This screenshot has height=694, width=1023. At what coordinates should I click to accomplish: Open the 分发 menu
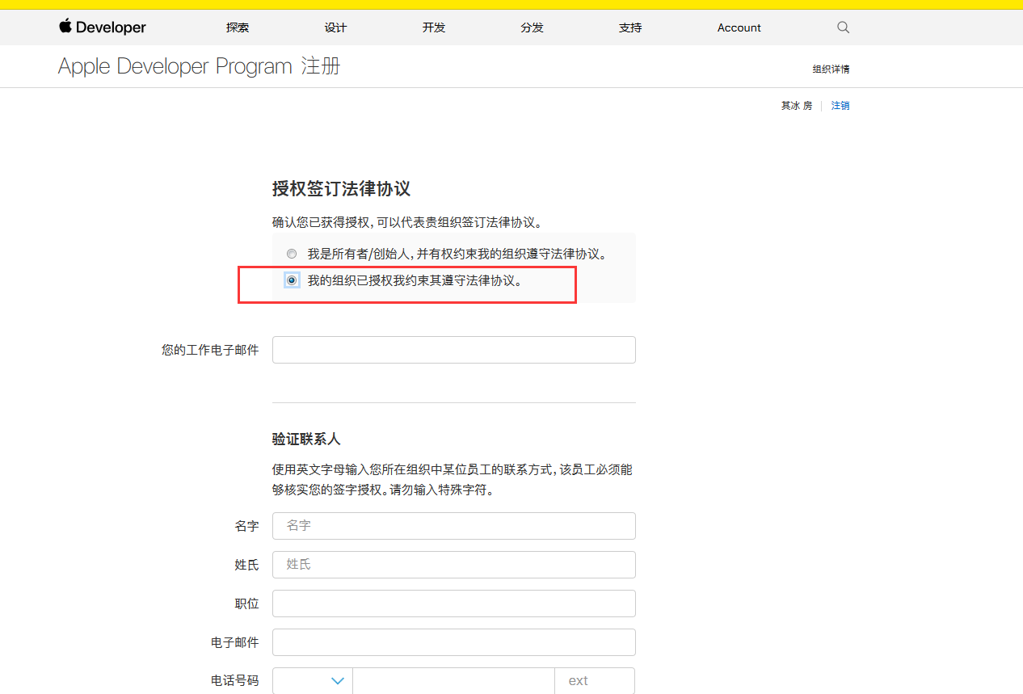(532, 27)
